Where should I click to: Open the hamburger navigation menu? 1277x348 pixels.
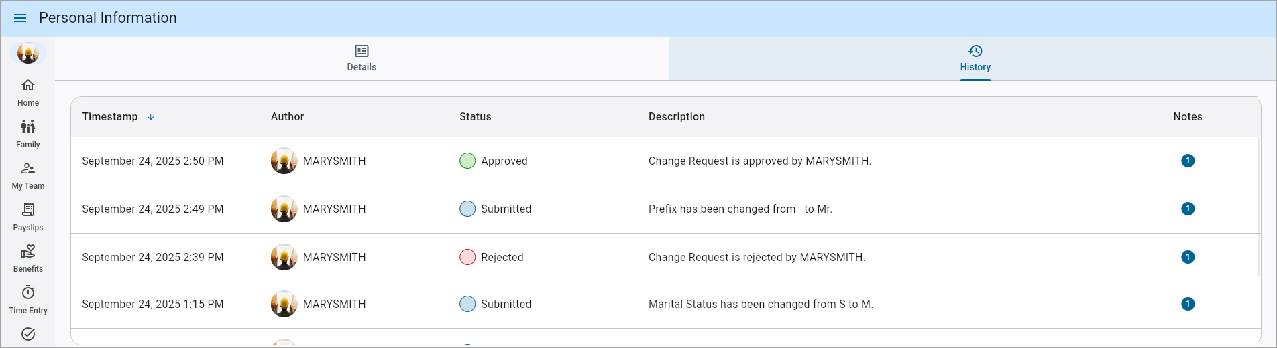click(20, 18)
